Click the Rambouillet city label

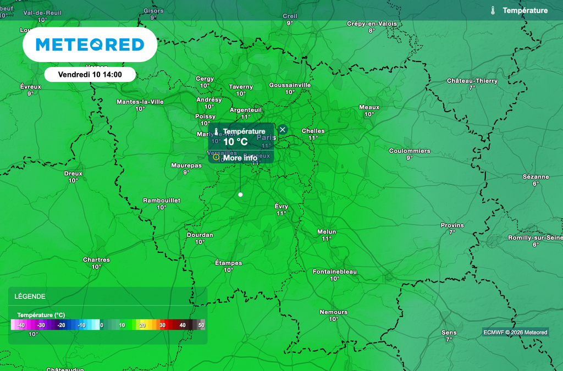click(161, 201)
